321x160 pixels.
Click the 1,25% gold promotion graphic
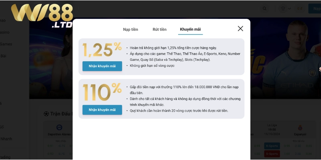[x=102, y=49]
